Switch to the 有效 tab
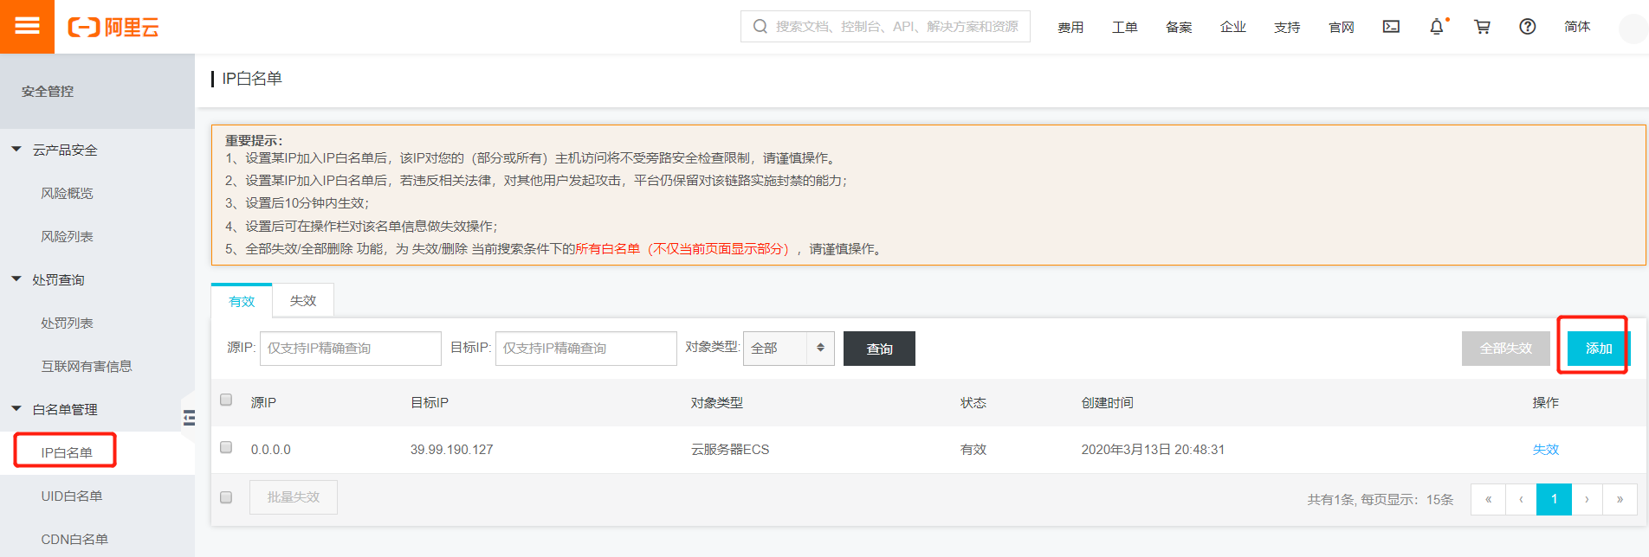The width and height of the screenshot is (1649, 557). point(242,301)
